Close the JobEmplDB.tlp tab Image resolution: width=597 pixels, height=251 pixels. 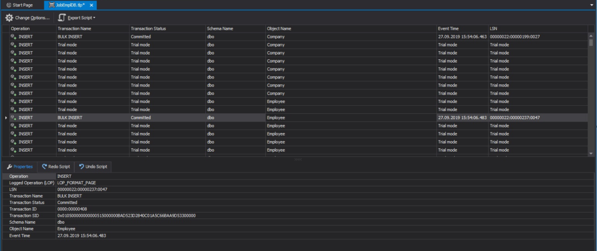92,5
